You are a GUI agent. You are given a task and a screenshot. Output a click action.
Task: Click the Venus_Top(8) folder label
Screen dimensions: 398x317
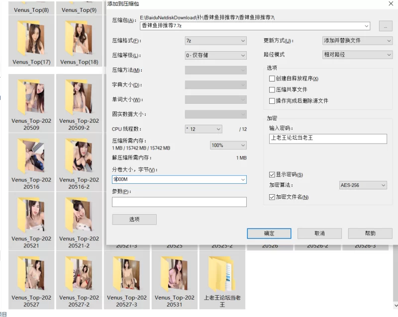point(31,10)
